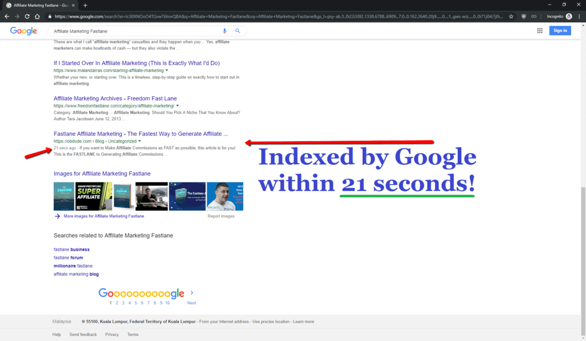Image resolution: width=586 pixels, height=341 pixels.
Task: Go to results page 8
Action: [155, 303]
